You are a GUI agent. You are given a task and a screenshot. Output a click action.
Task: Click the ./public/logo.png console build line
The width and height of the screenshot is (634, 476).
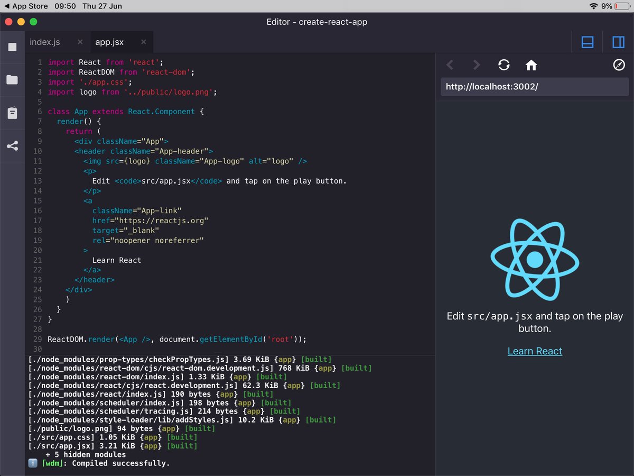point(122,428)
